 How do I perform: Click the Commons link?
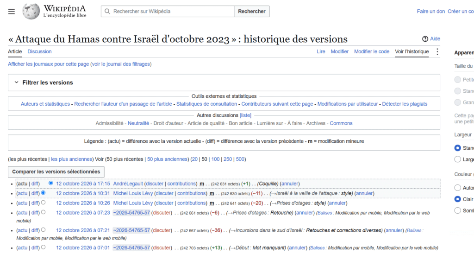[341, 123]
